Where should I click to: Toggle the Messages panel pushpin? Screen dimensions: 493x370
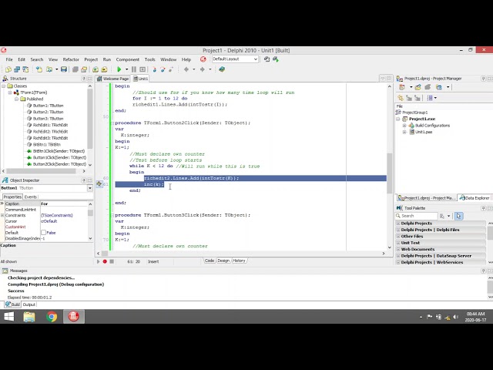tap(483, 271)
